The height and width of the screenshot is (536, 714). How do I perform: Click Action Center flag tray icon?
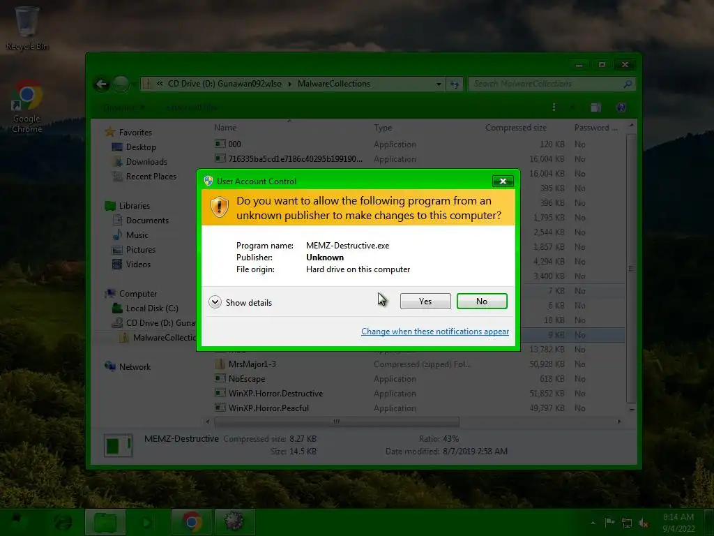tap(609, 522)
